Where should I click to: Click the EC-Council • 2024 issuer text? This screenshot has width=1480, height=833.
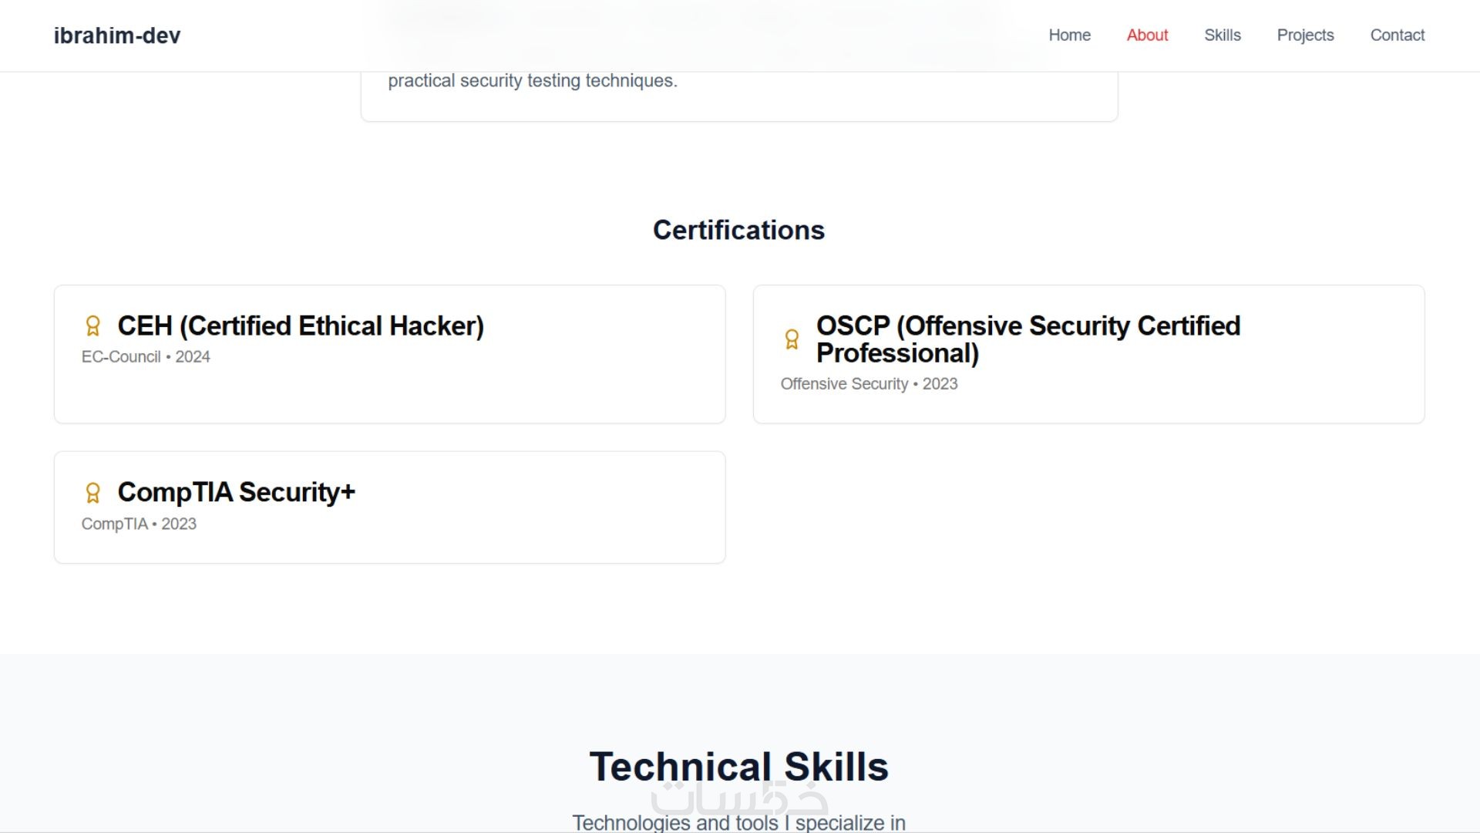coord(146,357)
